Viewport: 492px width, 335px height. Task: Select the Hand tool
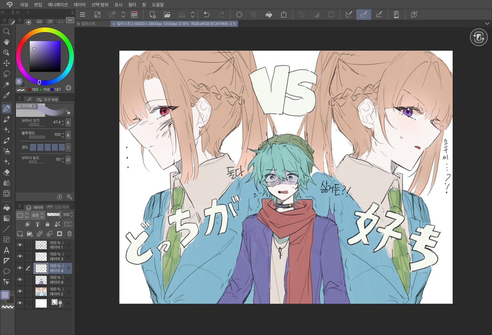[x=6, y=42]
